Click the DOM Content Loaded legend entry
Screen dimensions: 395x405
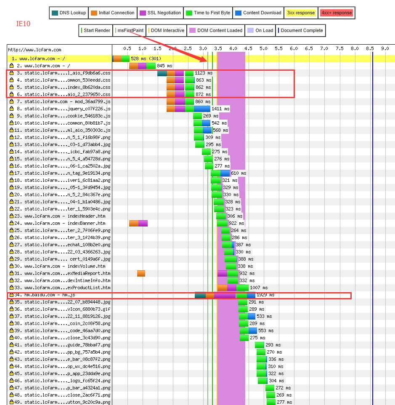click(216, 30)
